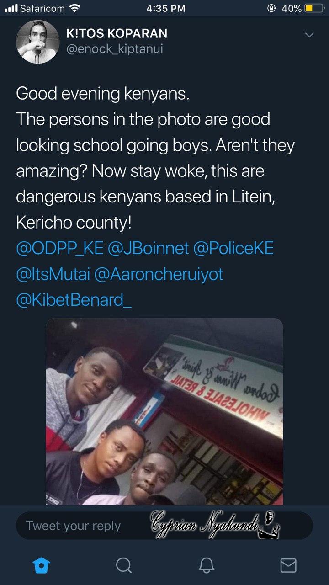Tap the K!TOS KOPARAN display name

click(x=117, y=33)
